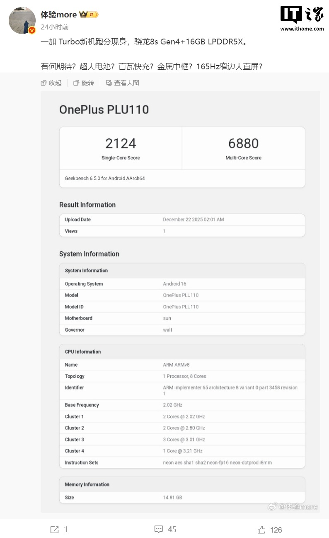Open the post via 24小时前 timestamp
This screenshot has width=329, height=538.
pyautogui.click(x=55, y=27)
